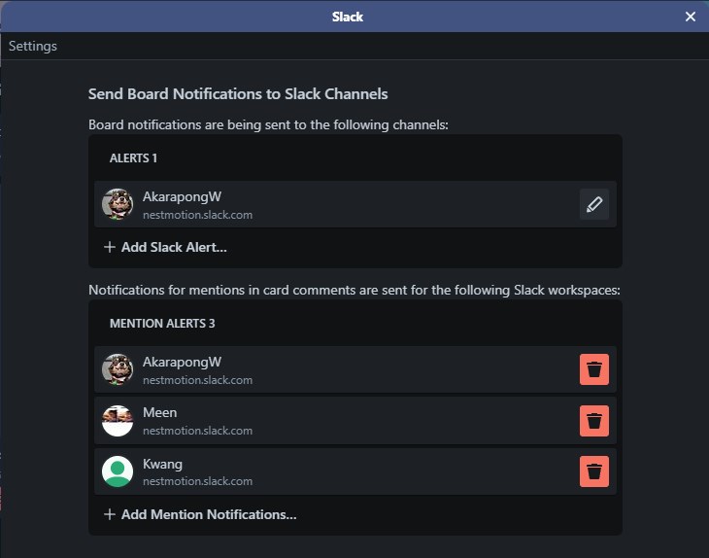Image resolution: width=709 pixels, height=558 pixels.
Task: Click the plus icon beside Add Mention Notifications
Action: (x=110, y=514)
